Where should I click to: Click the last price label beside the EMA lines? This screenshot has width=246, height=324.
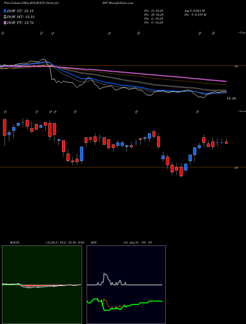pyautogui.click(x=231, y=99)
